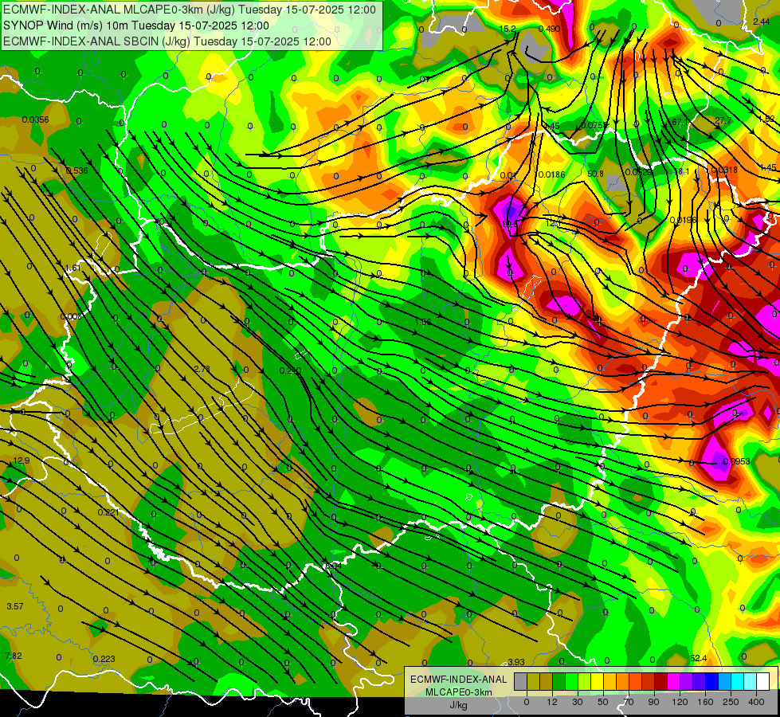Click the map value '0.0356'
Image resolution: width=780 pixels, height=717 pixels.
pyautogui.click(x=35, y=119)
